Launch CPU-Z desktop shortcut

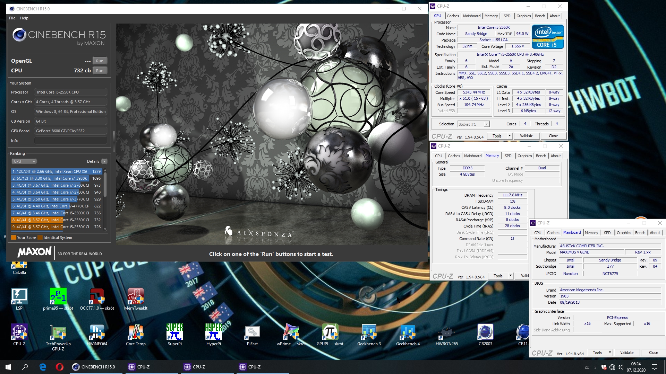[x=19, y=335]
